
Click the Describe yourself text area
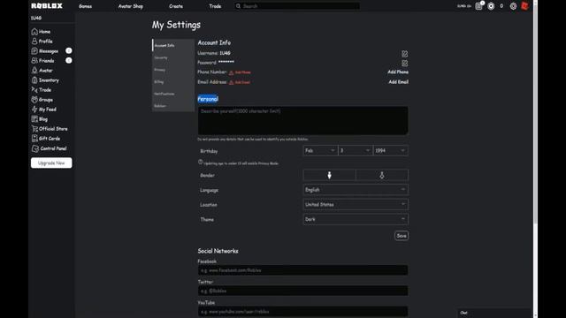pos(302,120)
